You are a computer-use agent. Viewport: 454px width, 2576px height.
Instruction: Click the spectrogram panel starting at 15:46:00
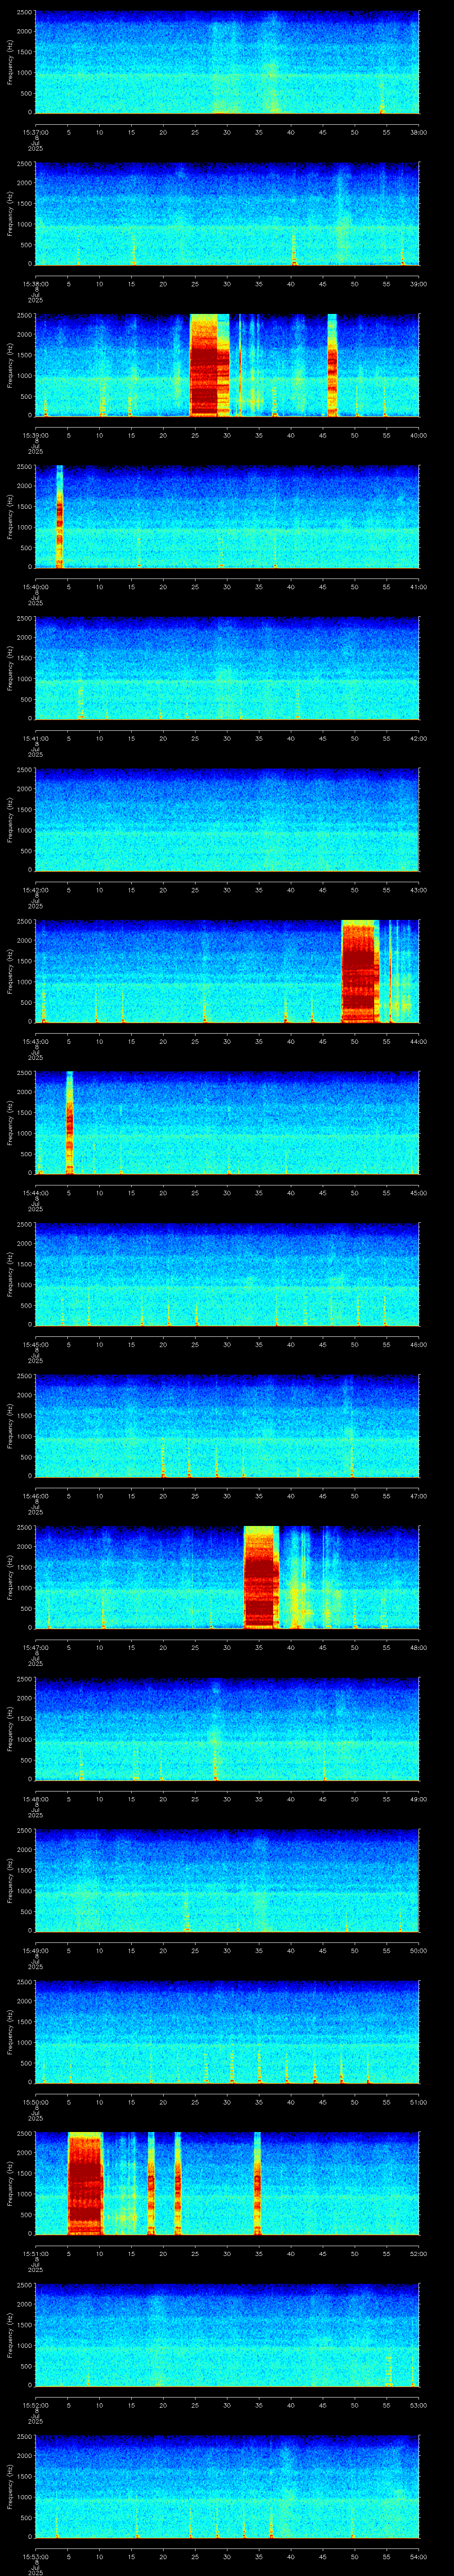227,1427
